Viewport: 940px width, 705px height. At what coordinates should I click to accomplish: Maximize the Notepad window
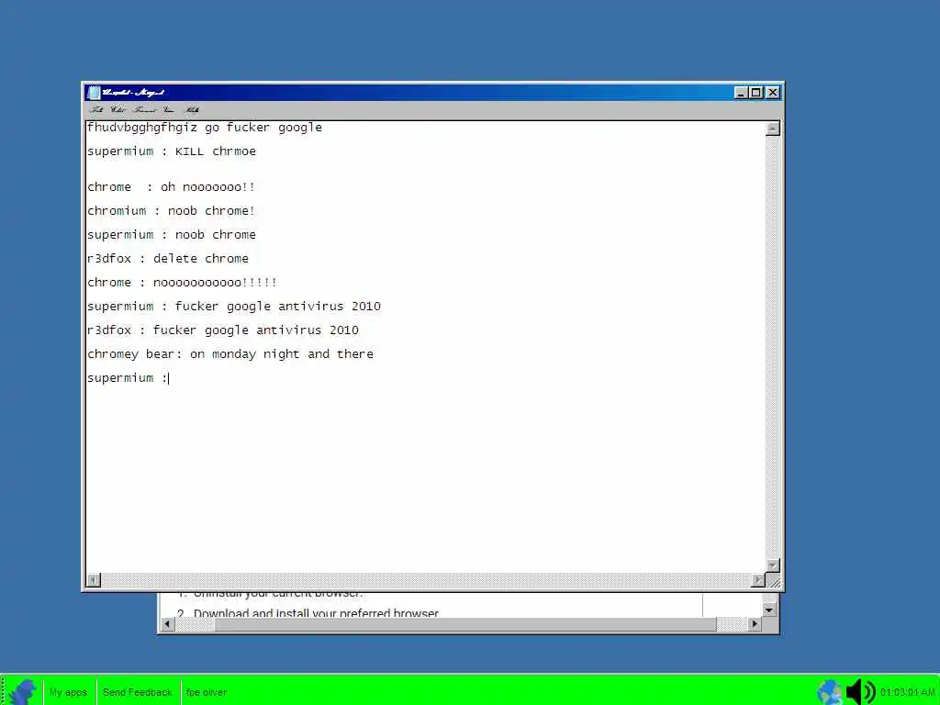tap(756, 93)
